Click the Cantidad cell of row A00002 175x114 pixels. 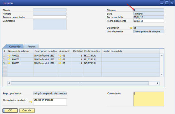point(78,59)
